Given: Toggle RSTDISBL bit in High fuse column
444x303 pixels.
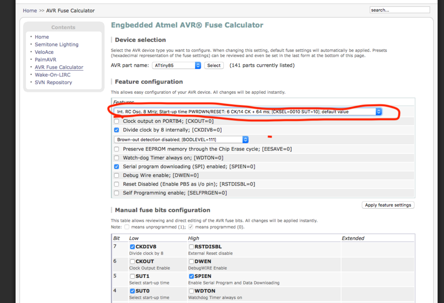Looking at the screenshot, I should (191, 247).
